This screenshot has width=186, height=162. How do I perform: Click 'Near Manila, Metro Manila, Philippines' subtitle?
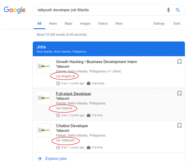coord(62,52)
